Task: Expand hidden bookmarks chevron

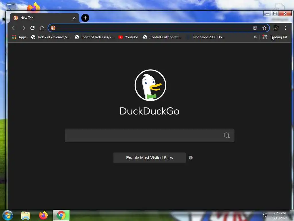Action: [x=255, y=37]
